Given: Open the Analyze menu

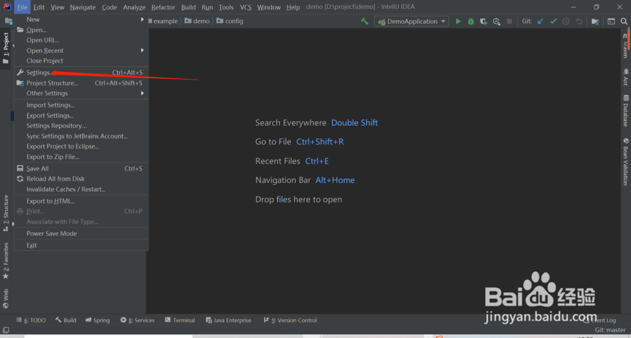Looking at the screenshot, I should [x=134, y=7].
